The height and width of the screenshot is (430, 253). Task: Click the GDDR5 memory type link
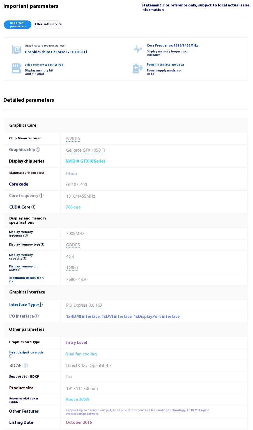pyautogui.click(x=73, y=245)
